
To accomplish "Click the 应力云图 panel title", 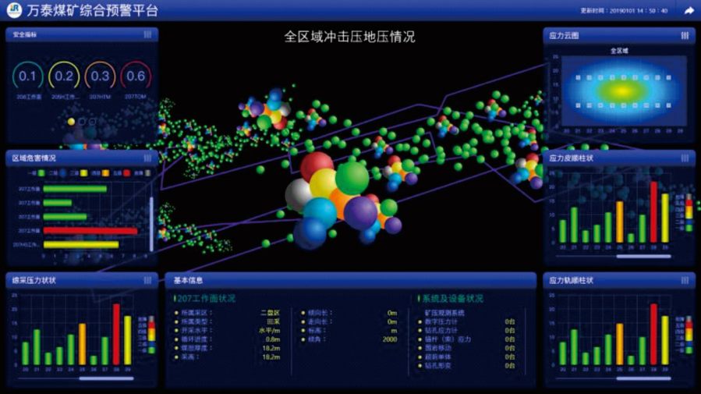I will tap(564, 35).
